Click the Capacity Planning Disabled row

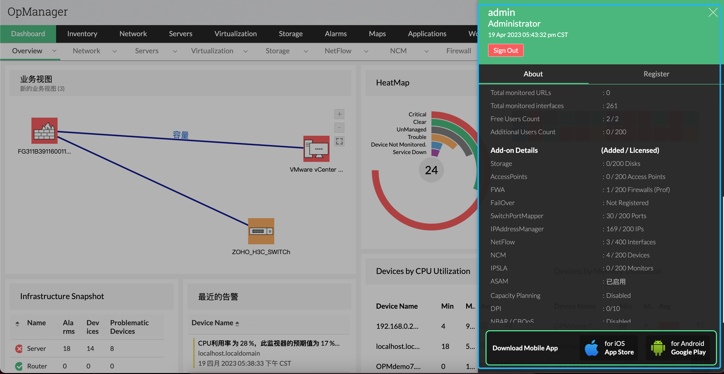click(560, 296)
